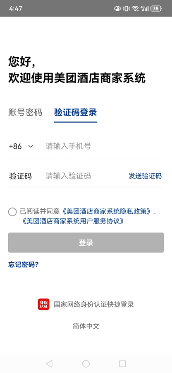Tap the Wi-Fi status bar icon
The width and height of the screenshot is (172, 373).
coord(135,9)
